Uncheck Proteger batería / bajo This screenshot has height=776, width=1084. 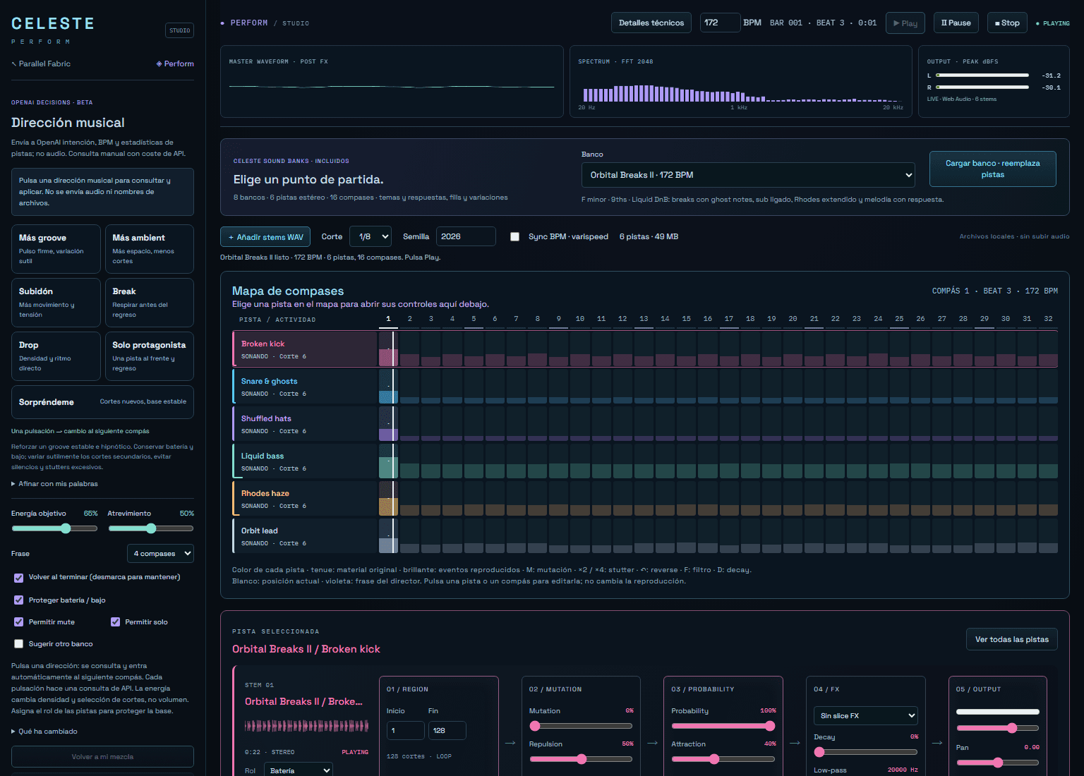click(x=19, y=600)
